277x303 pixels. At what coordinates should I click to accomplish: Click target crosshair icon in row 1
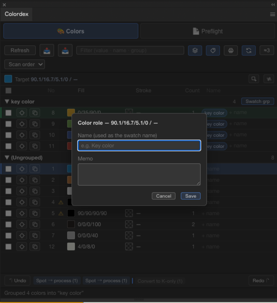click(x=22, y=169)
